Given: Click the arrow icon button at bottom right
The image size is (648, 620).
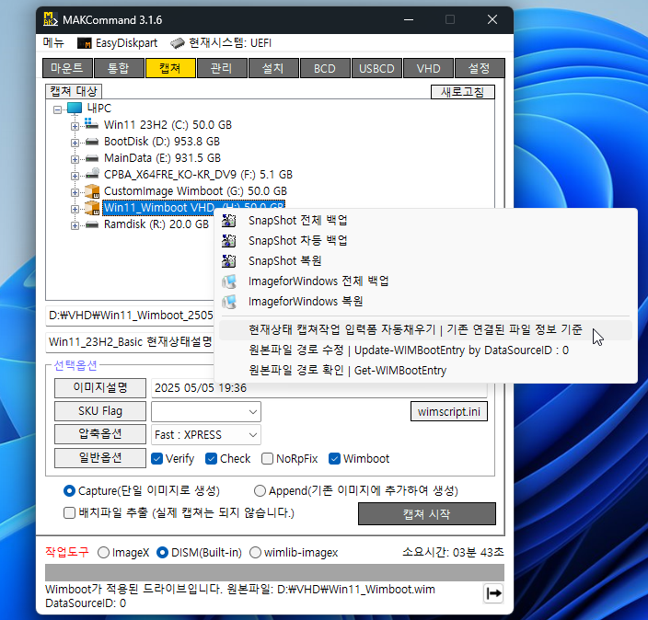Looking at the screenshot, I should (x=493, y=593).
